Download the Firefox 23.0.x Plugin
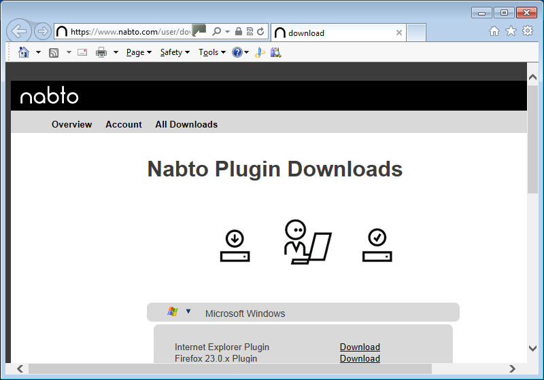 click(x=360, y=358)
